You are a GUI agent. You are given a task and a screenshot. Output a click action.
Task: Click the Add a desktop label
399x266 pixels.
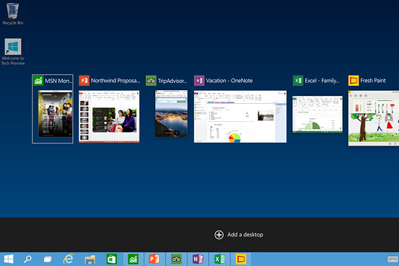(x=245, y=235)
